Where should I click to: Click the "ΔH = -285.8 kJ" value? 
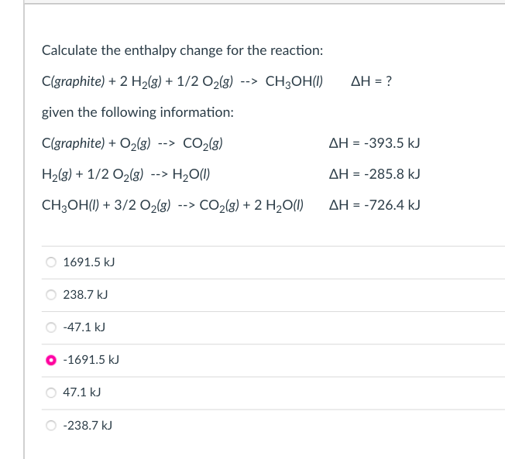point(375,174)
